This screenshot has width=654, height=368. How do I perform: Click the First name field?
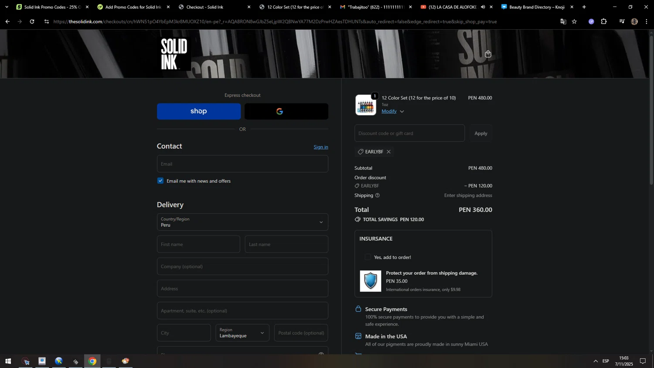coord(198,244)
